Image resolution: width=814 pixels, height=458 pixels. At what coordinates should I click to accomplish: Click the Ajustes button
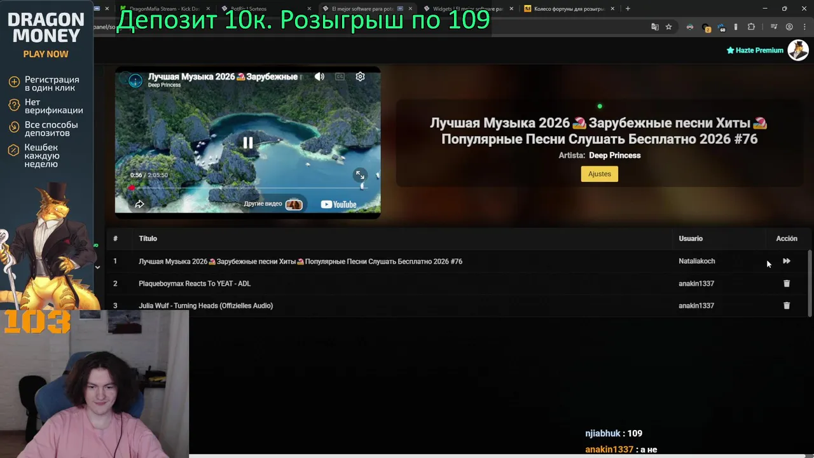tap(599, 174)
